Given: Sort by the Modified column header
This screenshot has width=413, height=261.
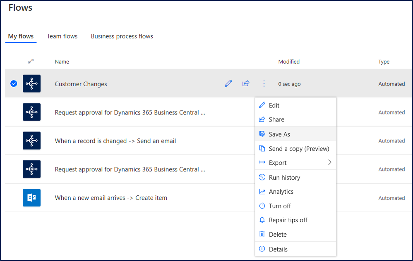Looking at the screenshot, I should (x=289, y=62).
